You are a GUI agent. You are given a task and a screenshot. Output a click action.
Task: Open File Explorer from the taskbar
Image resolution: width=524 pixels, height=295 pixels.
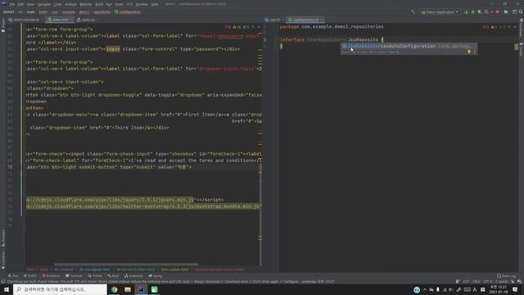coord(128,289)
